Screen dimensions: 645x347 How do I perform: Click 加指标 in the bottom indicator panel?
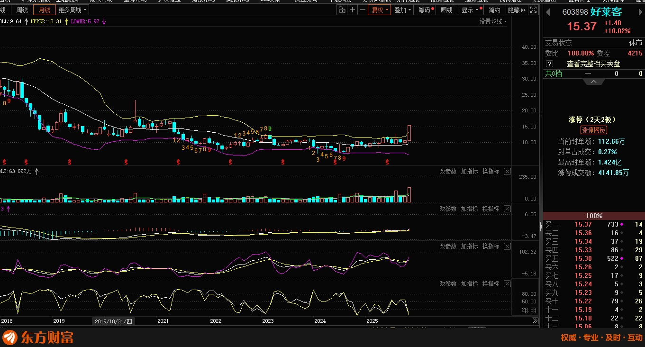469,283
